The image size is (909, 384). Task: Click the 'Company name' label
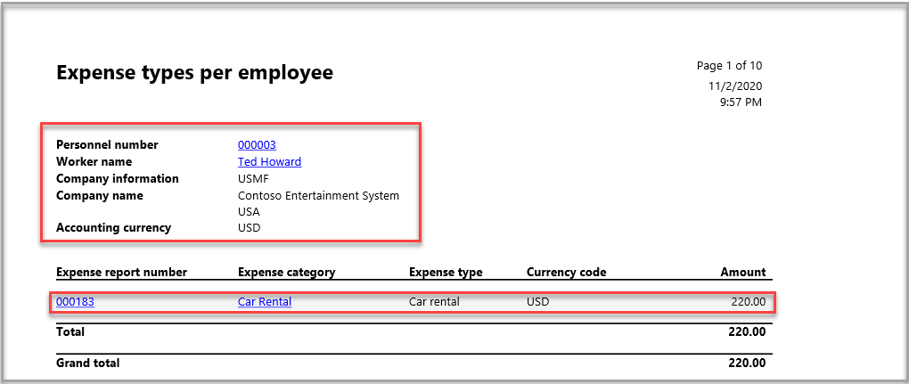point(100,195)
